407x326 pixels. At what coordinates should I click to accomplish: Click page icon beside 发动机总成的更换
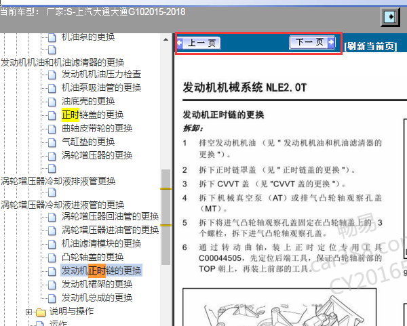[x=52, y=298]
